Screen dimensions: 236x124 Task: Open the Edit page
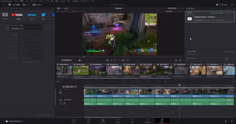(x=103, y=121)
